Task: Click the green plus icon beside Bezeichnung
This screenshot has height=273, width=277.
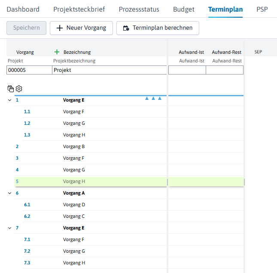Action: [57, 52]
